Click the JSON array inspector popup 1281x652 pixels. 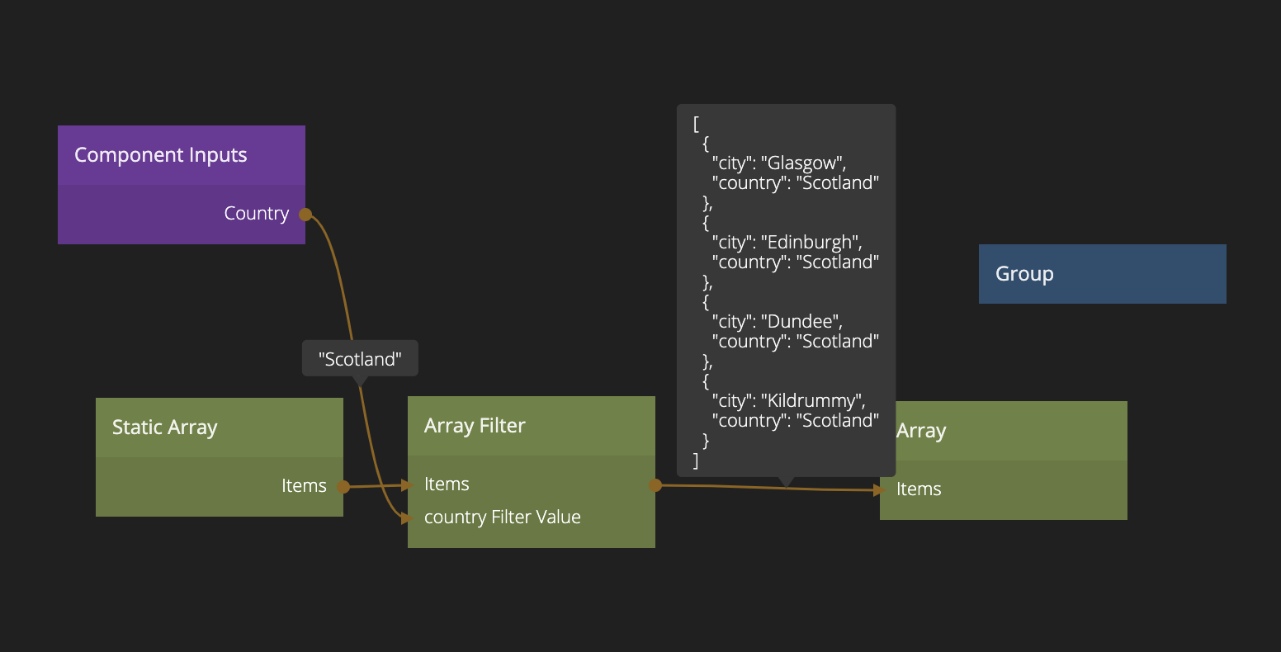click(786, 289)
